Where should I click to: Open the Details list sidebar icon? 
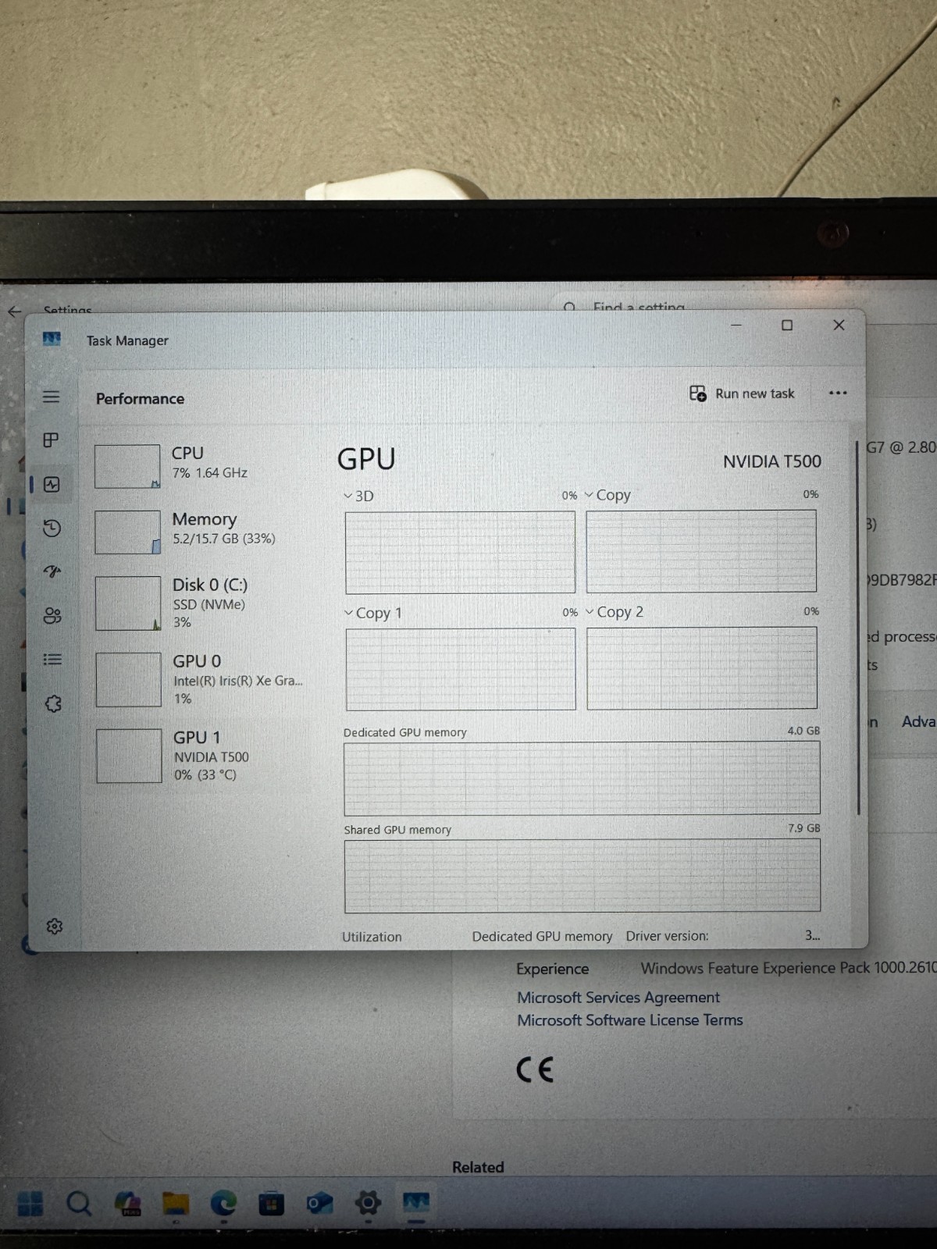[x=52, y=660]
